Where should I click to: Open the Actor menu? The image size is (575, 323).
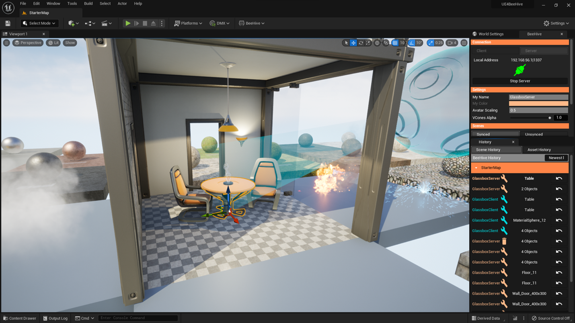122,4
